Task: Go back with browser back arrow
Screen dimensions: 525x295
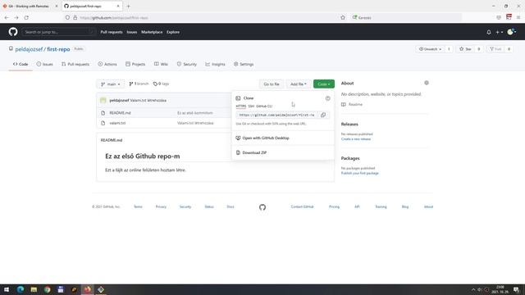Action: point(7,17)
